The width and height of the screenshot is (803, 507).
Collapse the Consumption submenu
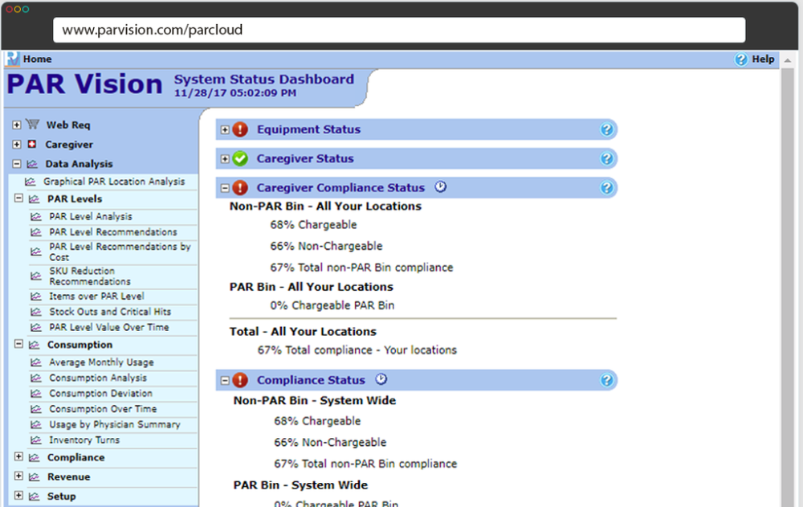(19, 344)
